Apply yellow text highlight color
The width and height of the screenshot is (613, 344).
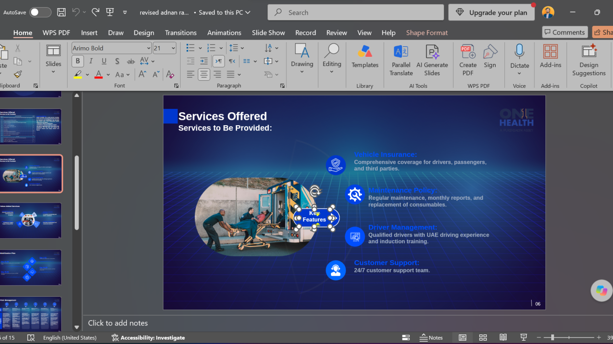click(x=78, y=75)
